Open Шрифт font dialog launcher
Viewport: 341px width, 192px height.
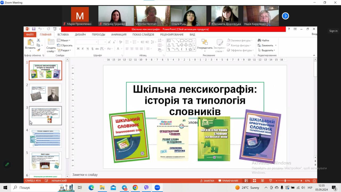tap(122, 55)
